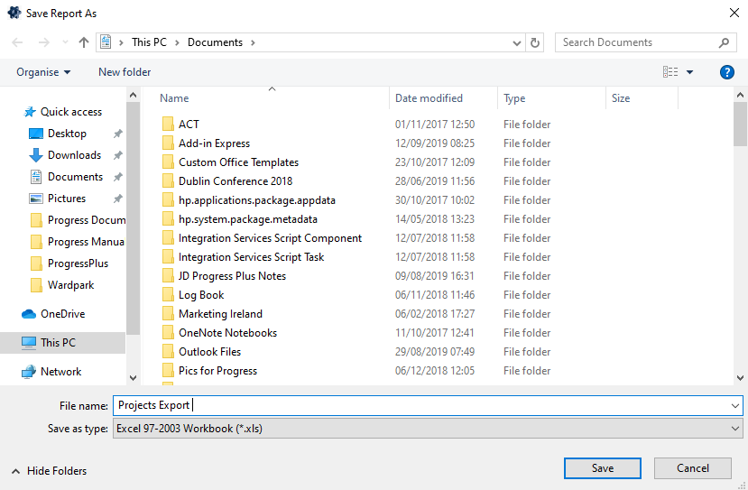Click navigation pane scroll down arrow
748x490 pixels.
[x=134, y=378]
